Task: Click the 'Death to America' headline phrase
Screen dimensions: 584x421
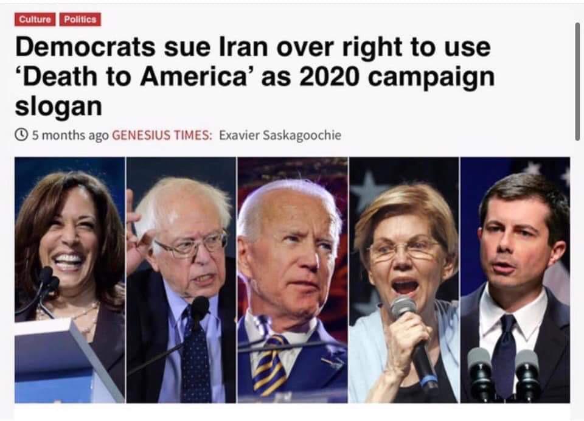Action: click(x=135, y=77)
